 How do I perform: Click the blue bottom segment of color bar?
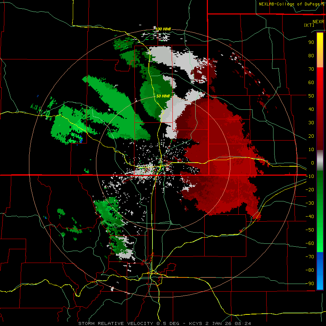pos(320,271)
